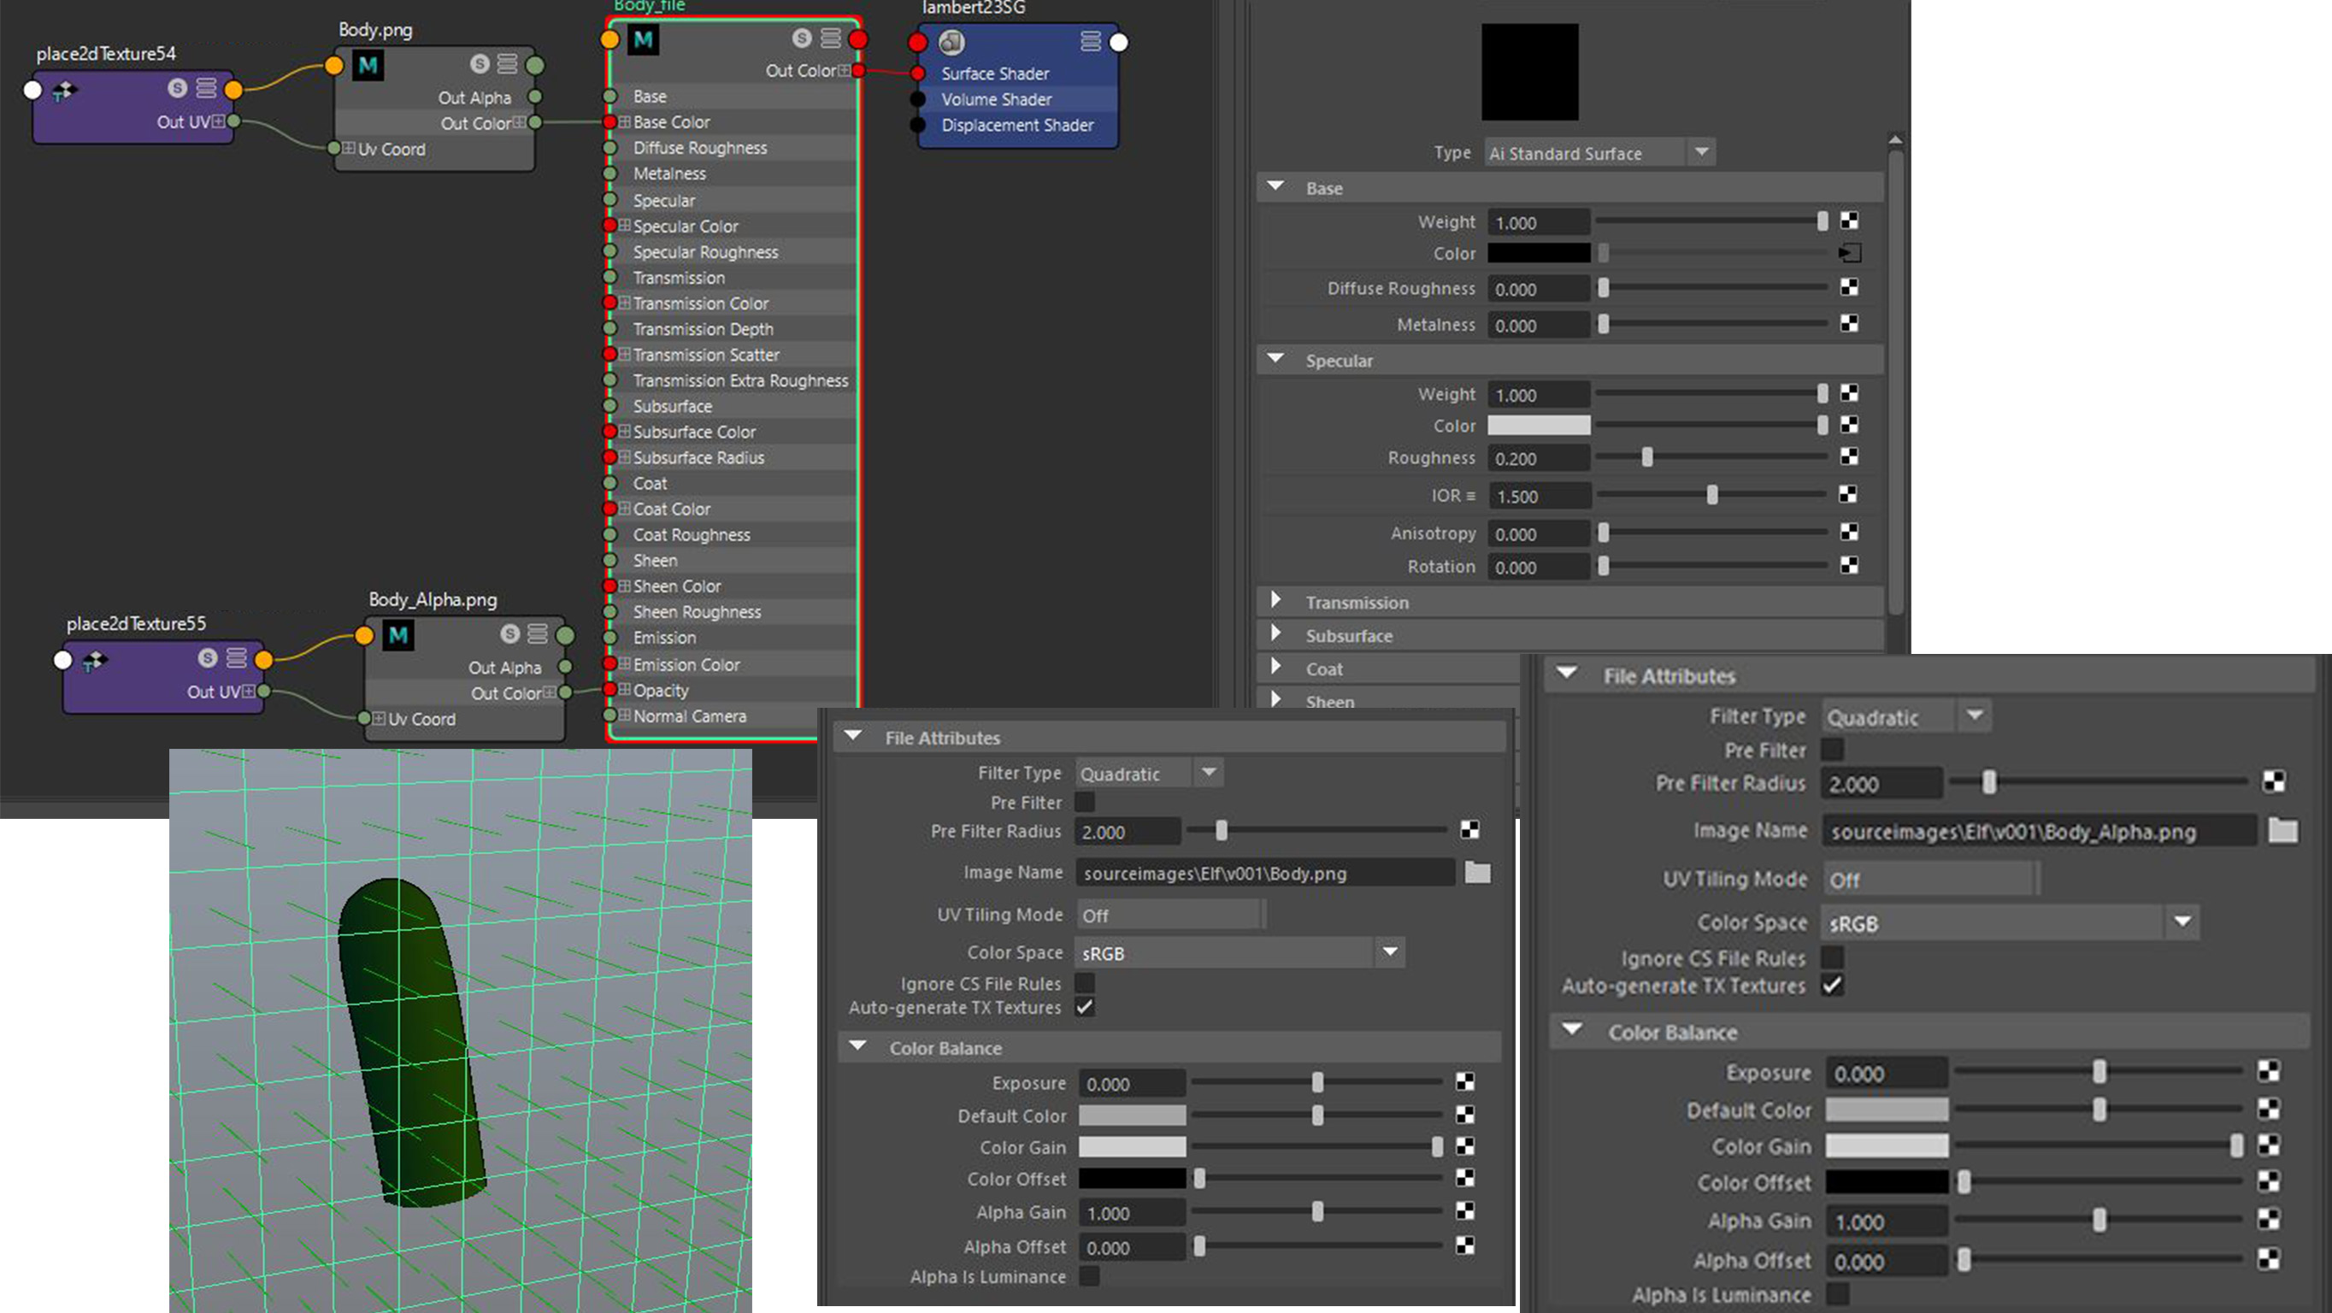The height and width of the screenshot is (1313, 2332).
Task: Uncheck Auto-generate TX Textures for Body_Alpha.png
Action: [x=1832, y=986]
